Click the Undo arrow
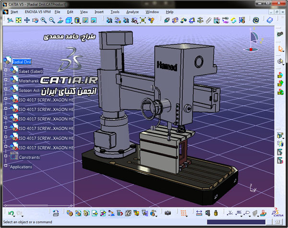Viewport: 288px width, 228px height. coord(11,213)
